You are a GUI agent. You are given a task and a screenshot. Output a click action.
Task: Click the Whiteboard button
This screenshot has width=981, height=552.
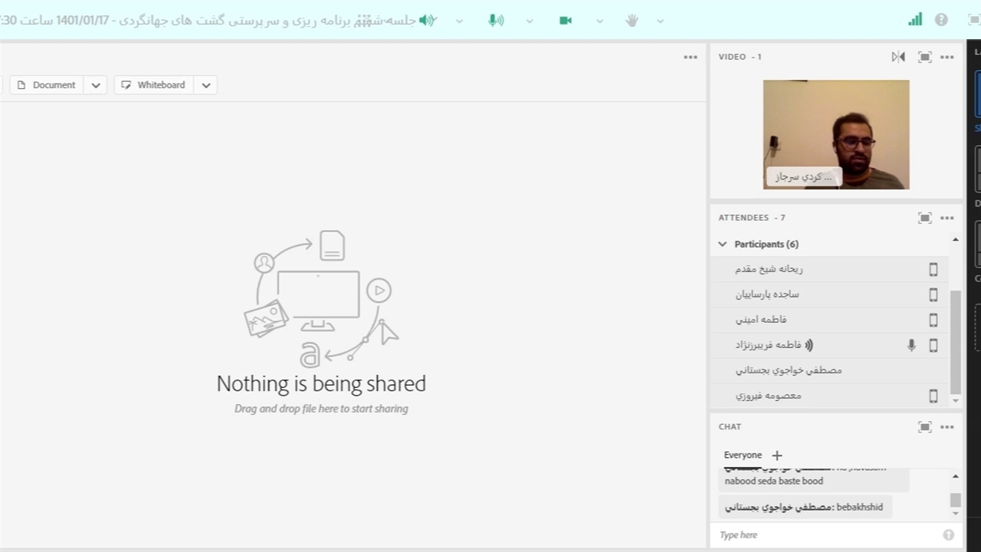(x=153, y=85)
